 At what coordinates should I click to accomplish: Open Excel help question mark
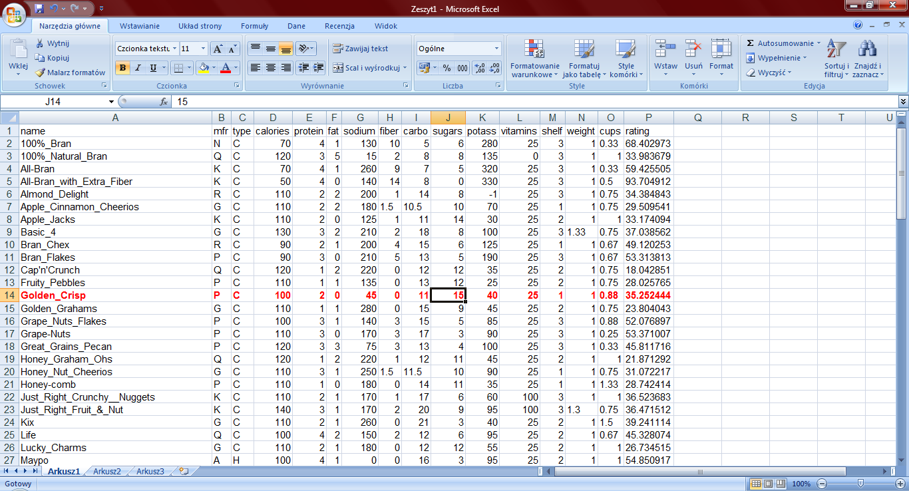[x=858, y=25]
